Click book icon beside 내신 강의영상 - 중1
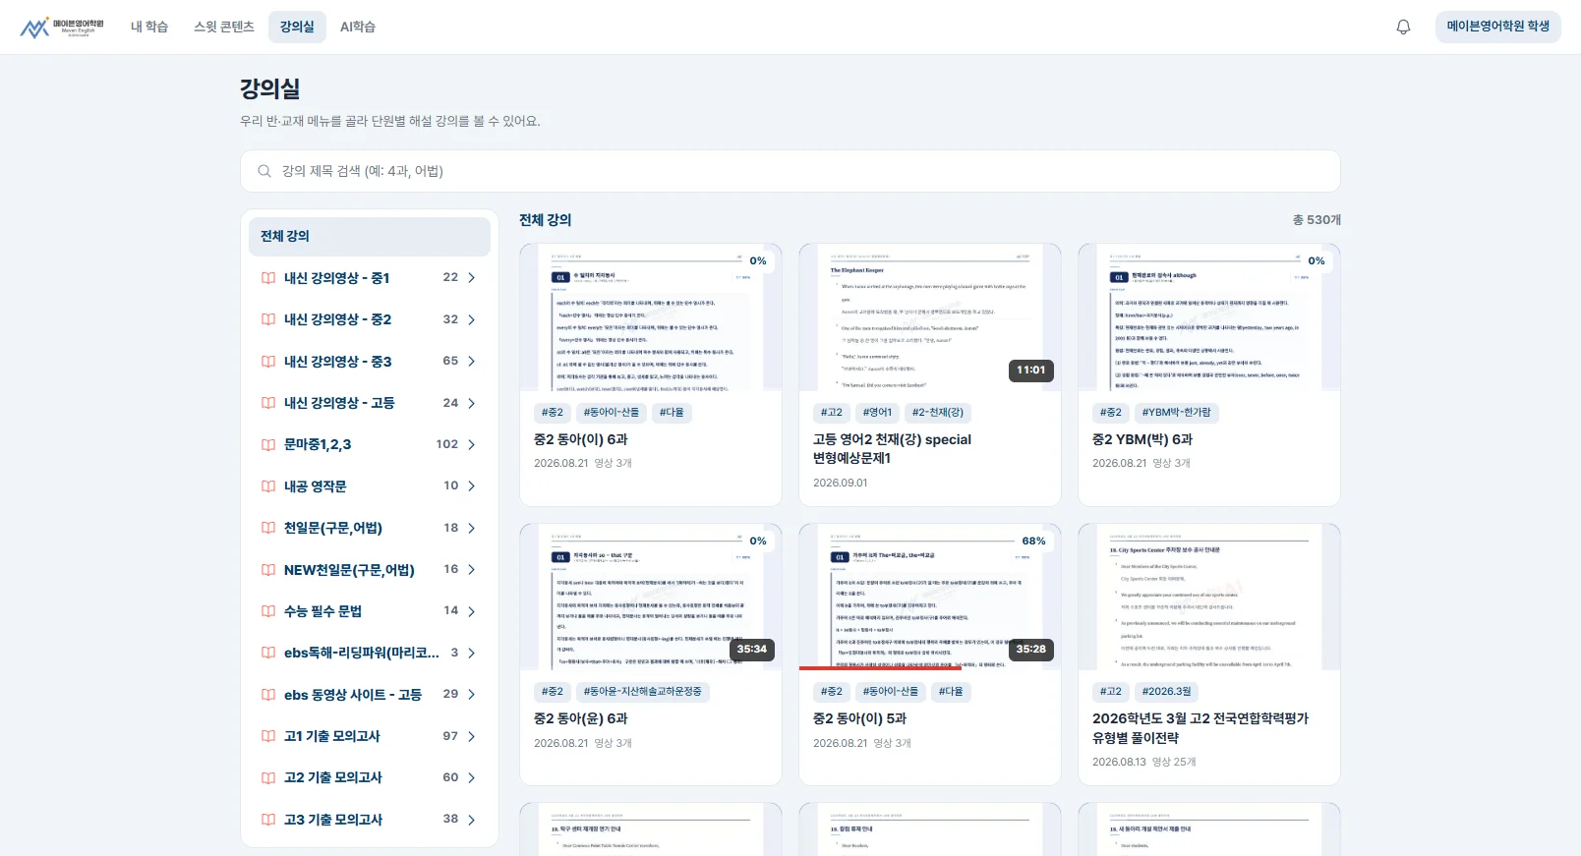The width and height of the screenshot is (1581, 856). point(268,278)
